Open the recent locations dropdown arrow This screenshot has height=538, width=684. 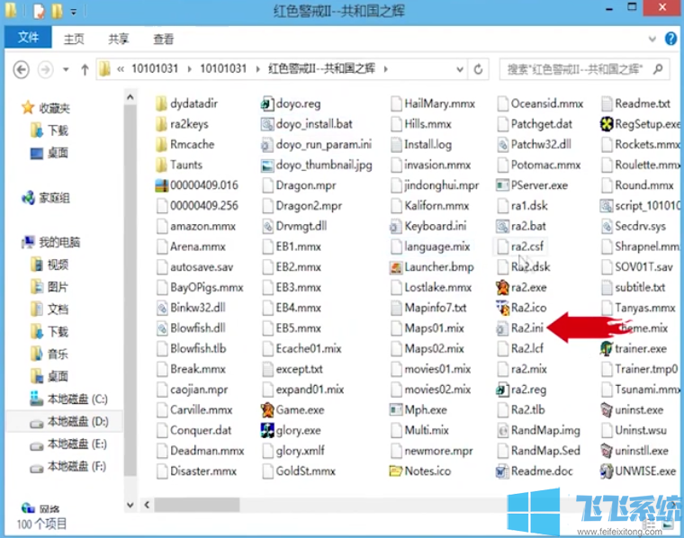click(x=67, y=69)
